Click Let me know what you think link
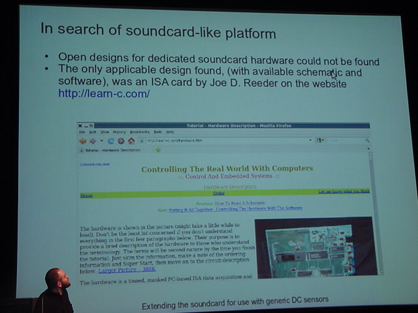Image resolution: width=418 pixels, height=313 pixels. coord(344,191)
